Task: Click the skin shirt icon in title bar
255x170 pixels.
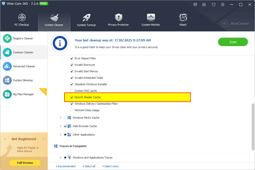Action: [x=213, y=4]
